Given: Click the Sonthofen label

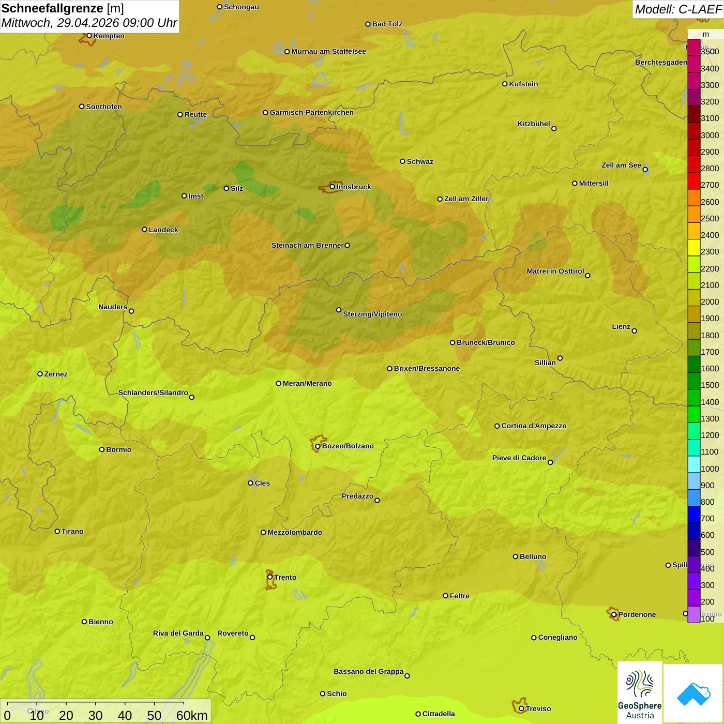Looking at the screenshot, I should tap(104, 107).
